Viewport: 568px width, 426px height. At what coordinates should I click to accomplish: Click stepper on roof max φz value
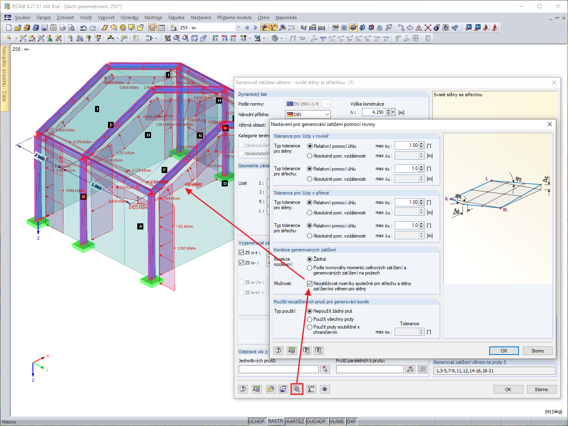(x=421, y=169)
